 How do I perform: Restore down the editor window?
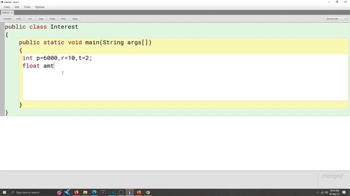337,2
